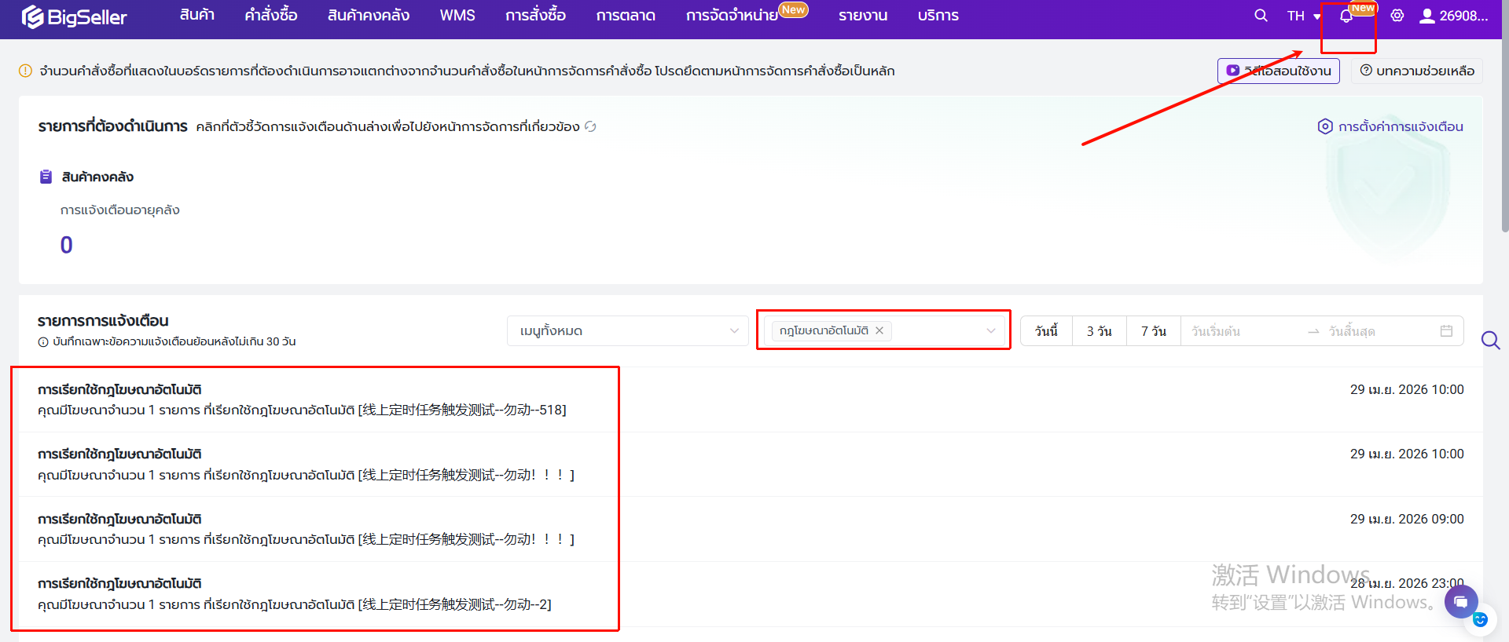
Task: Remove the กฎโฆษณาอัตโนมัติ filter tag
Action: tap(879, 330)
